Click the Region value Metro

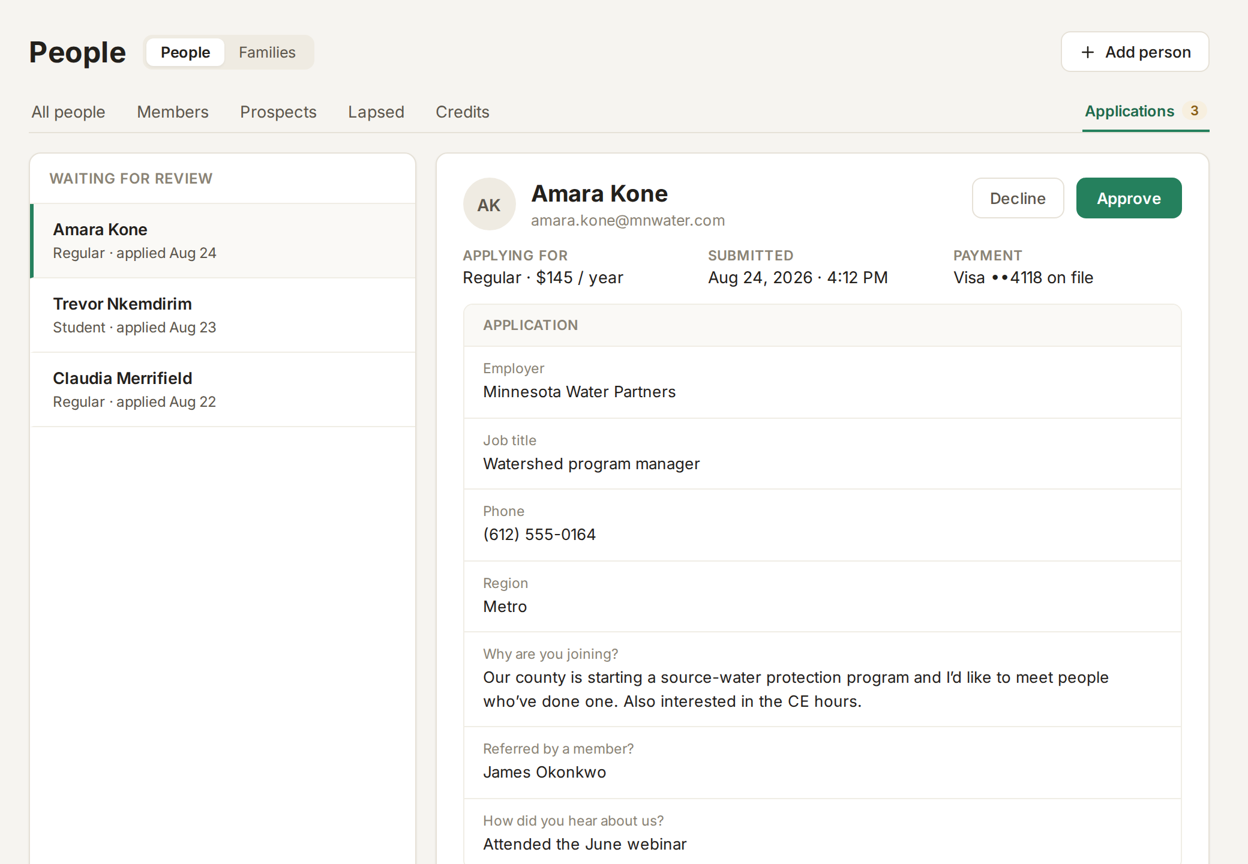pyautogui.click(x=505, y=607)
